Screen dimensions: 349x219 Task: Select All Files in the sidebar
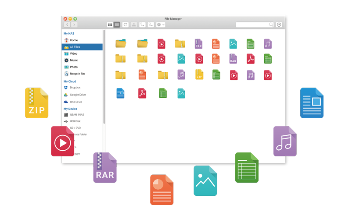[x=82, y=47]
